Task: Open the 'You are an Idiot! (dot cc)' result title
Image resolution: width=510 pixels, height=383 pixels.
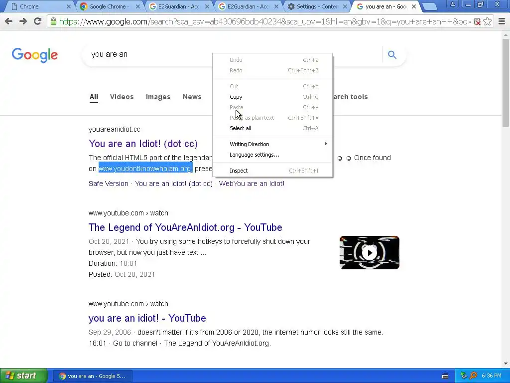Action: pyautogui.click(x=143, y=144)
